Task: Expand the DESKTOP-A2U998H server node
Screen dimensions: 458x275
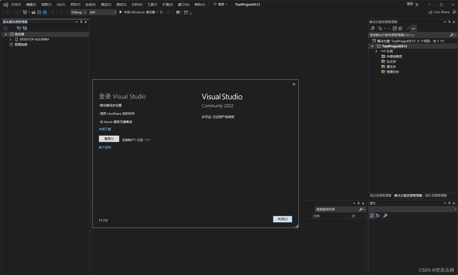Action: pos(11,39)
